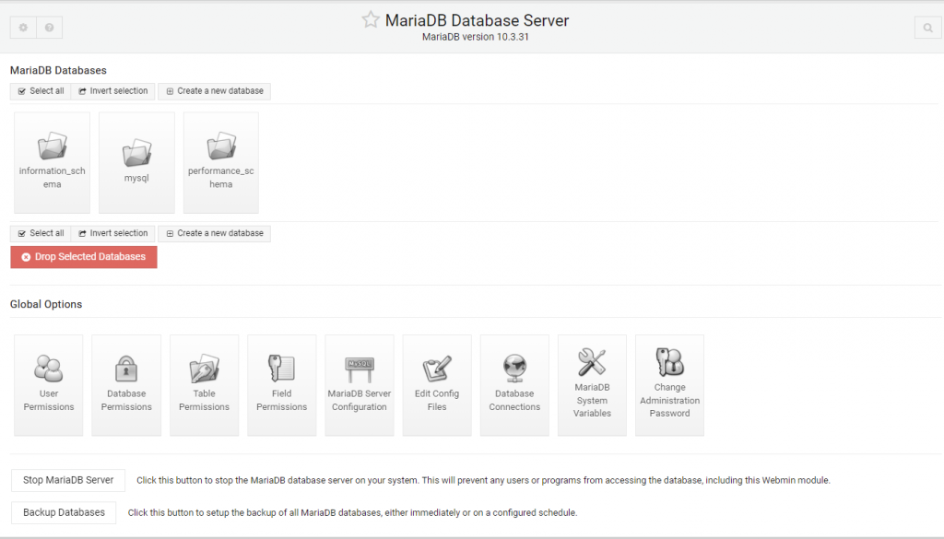Open MariaDB System Variables tools icon

(592, 362)
